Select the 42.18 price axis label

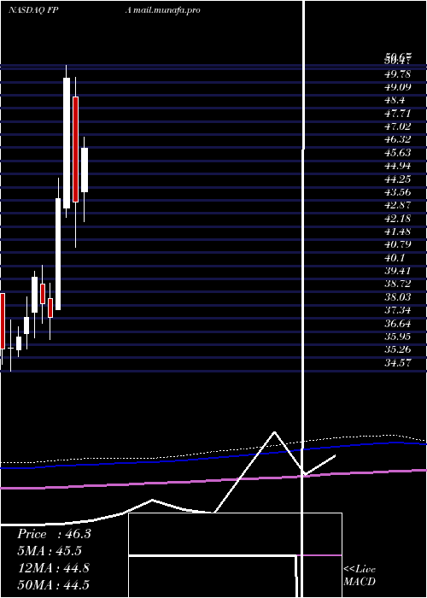click(x=398, y=219)
